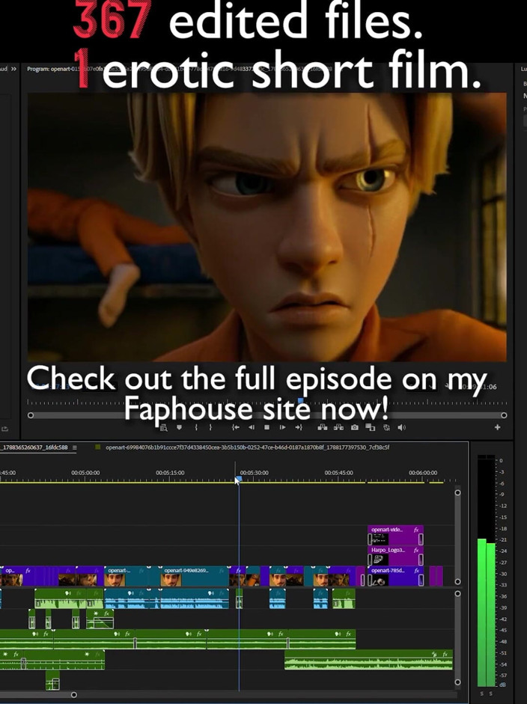The width and height of the screenshot is (527, 704).
Task: Click the timeline playhead marker
Action: pos(239,480)
